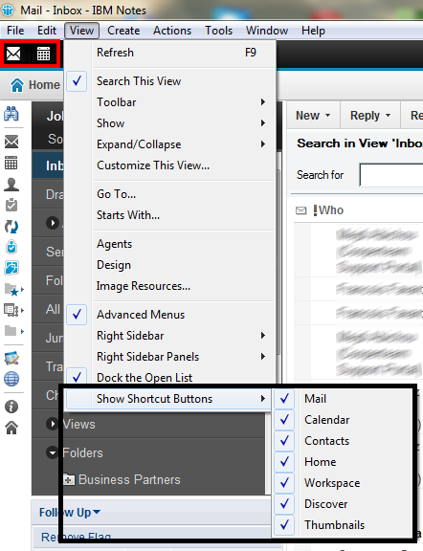Expand the Show submenu
Image resolution: width=423 pixels, height=551 pixels.
pos(169,123)
